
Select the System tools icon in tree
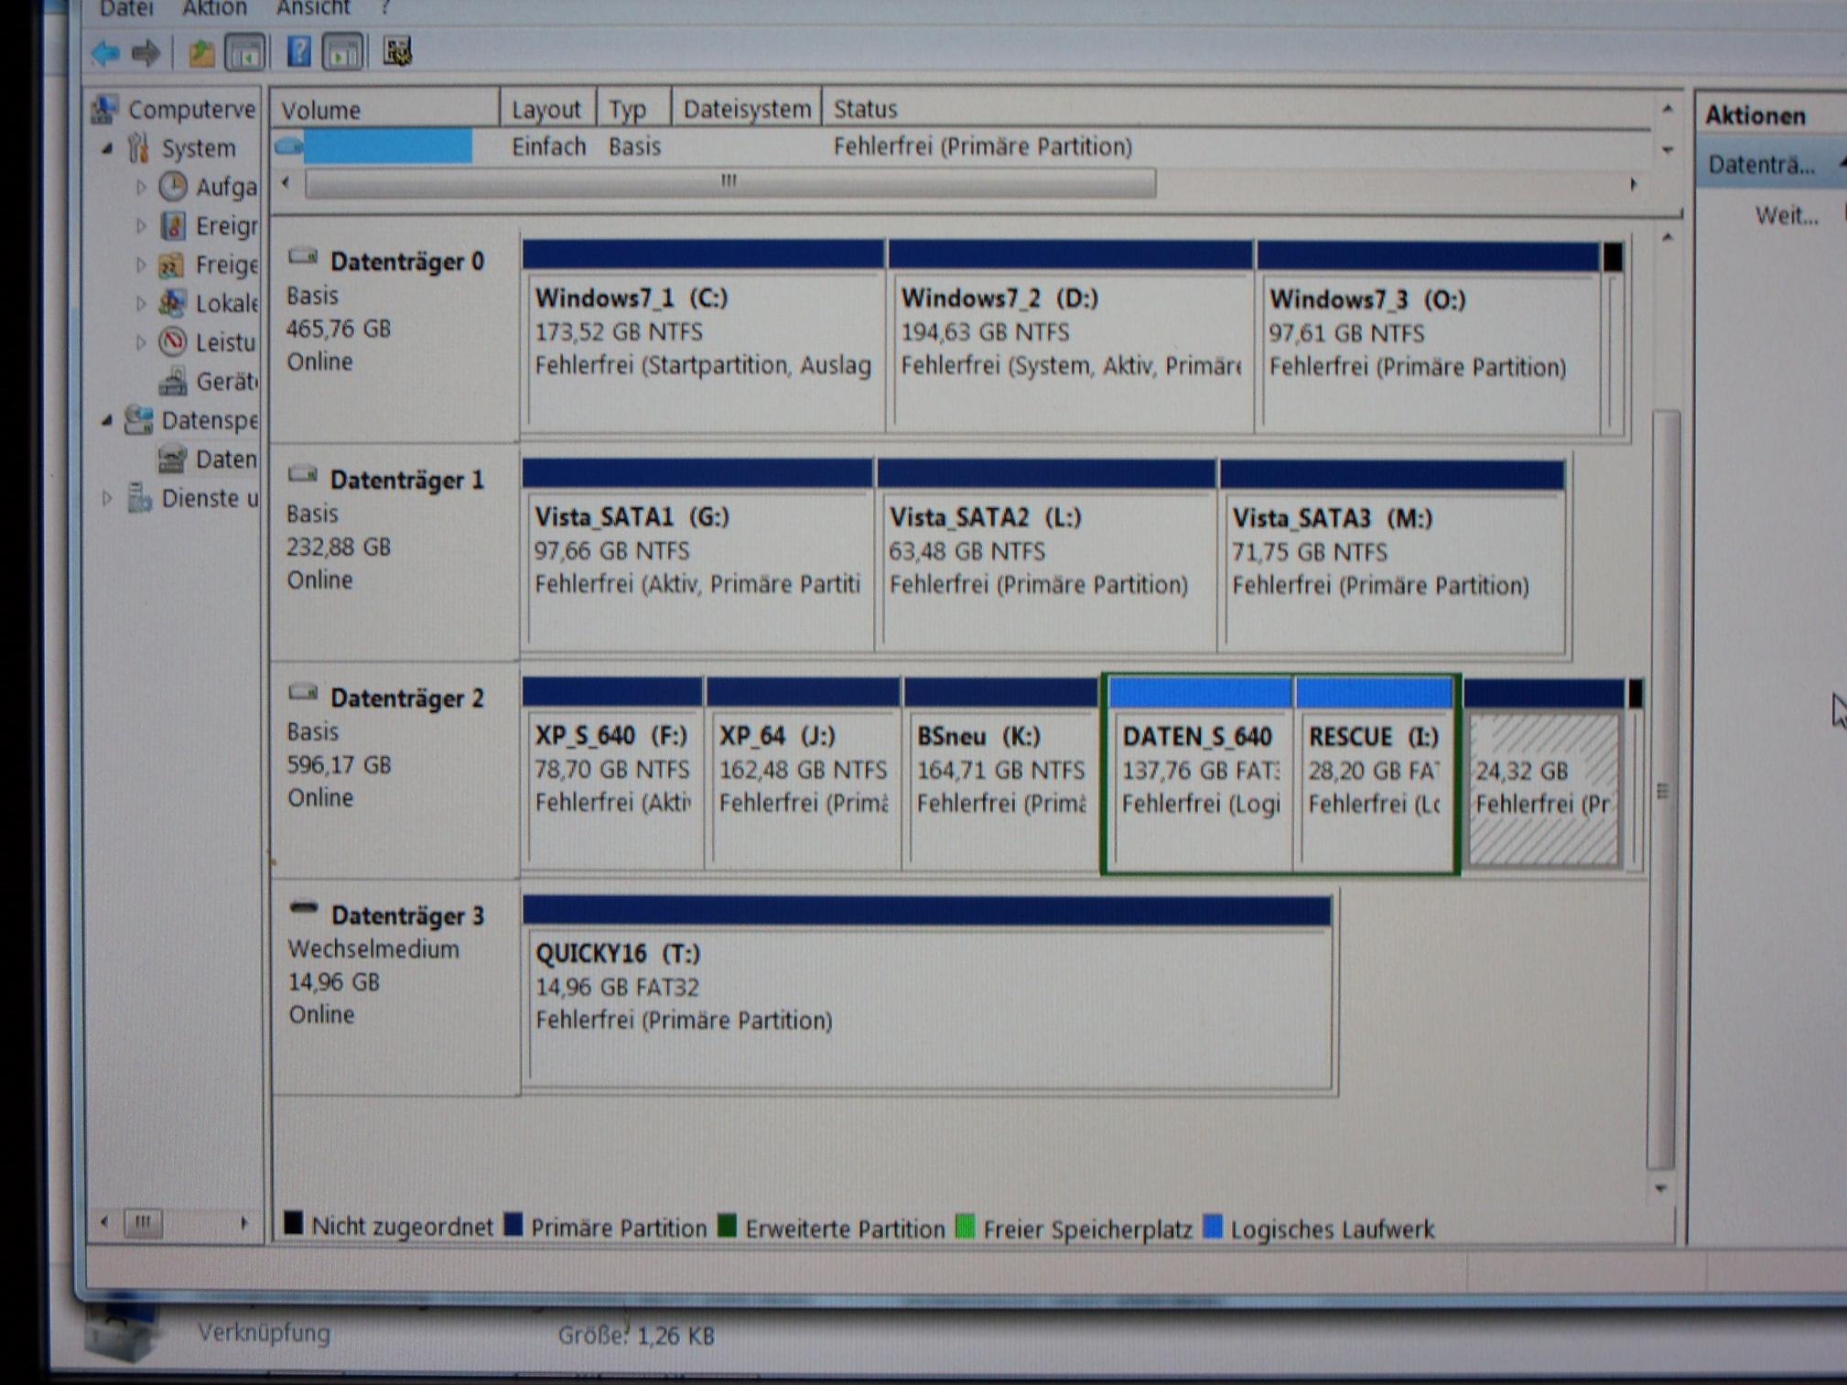pos(139,147)
